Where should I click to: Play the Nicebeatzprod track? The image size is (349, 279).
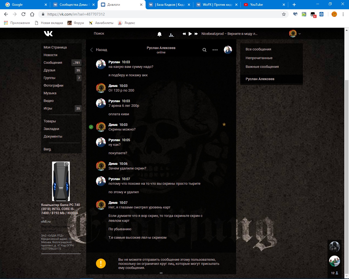coord(190,34)
